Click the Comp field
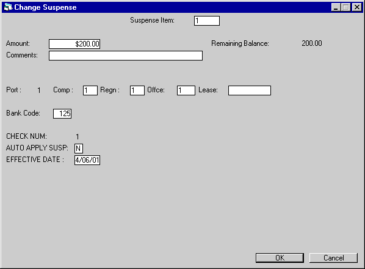The width and height of the screenshot is (365, 269). point(90,90)
